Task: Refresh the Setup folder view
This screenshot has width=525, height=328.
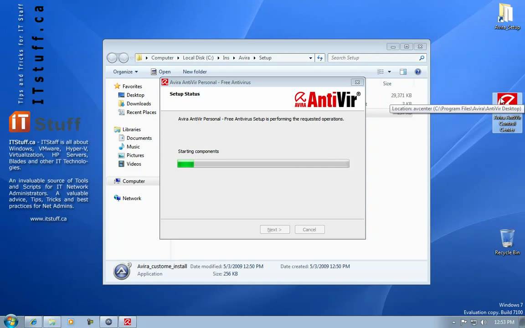Action: [x=320, y=58]
